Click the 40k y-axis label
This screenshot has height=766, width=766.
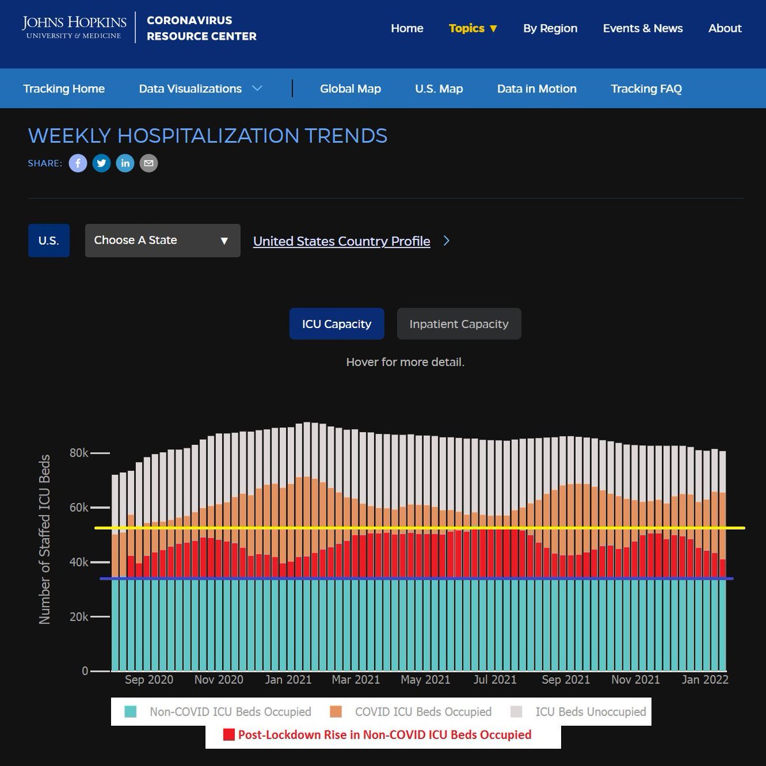79,562
